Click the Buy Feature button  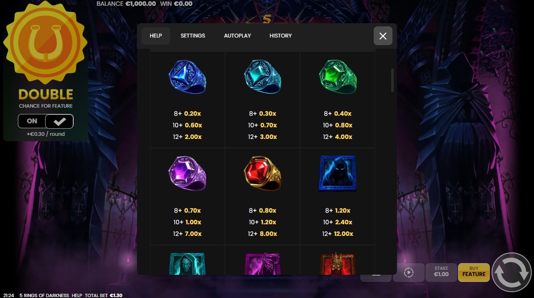pos(474,273)
